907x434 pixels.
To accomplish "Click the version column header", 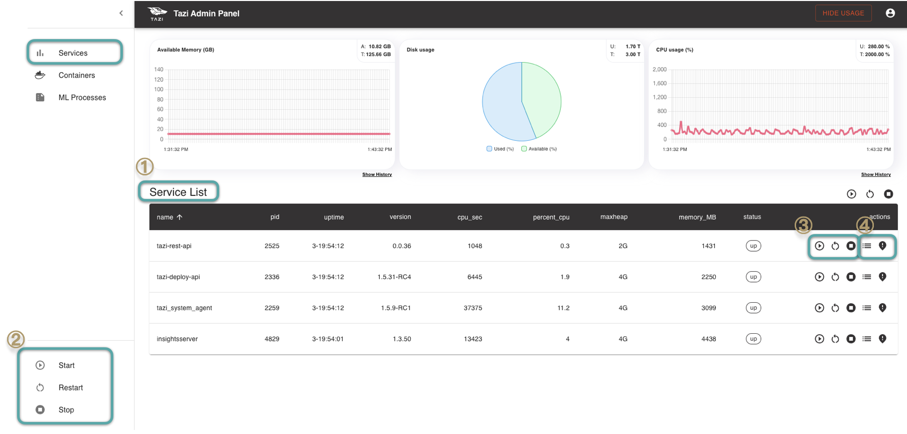I will click(400, 217).
